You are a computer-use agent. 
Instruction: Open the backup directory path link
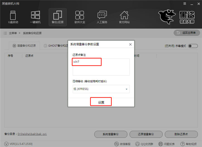(x=32, y=134)
